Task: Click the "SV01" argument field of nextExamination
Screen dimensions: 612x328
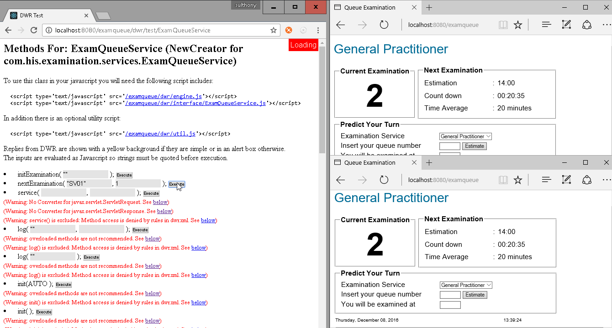Action: click(89, 183)
